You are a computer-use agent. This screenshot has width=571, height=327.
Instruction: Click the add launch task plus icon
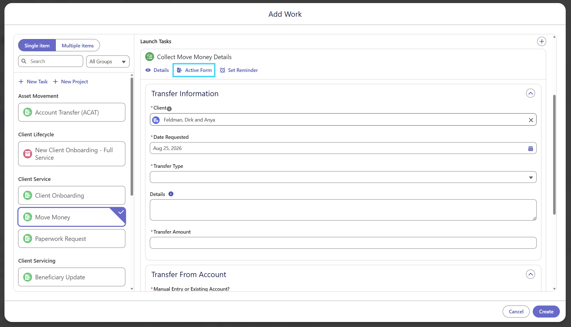click(x=541, y=42)
